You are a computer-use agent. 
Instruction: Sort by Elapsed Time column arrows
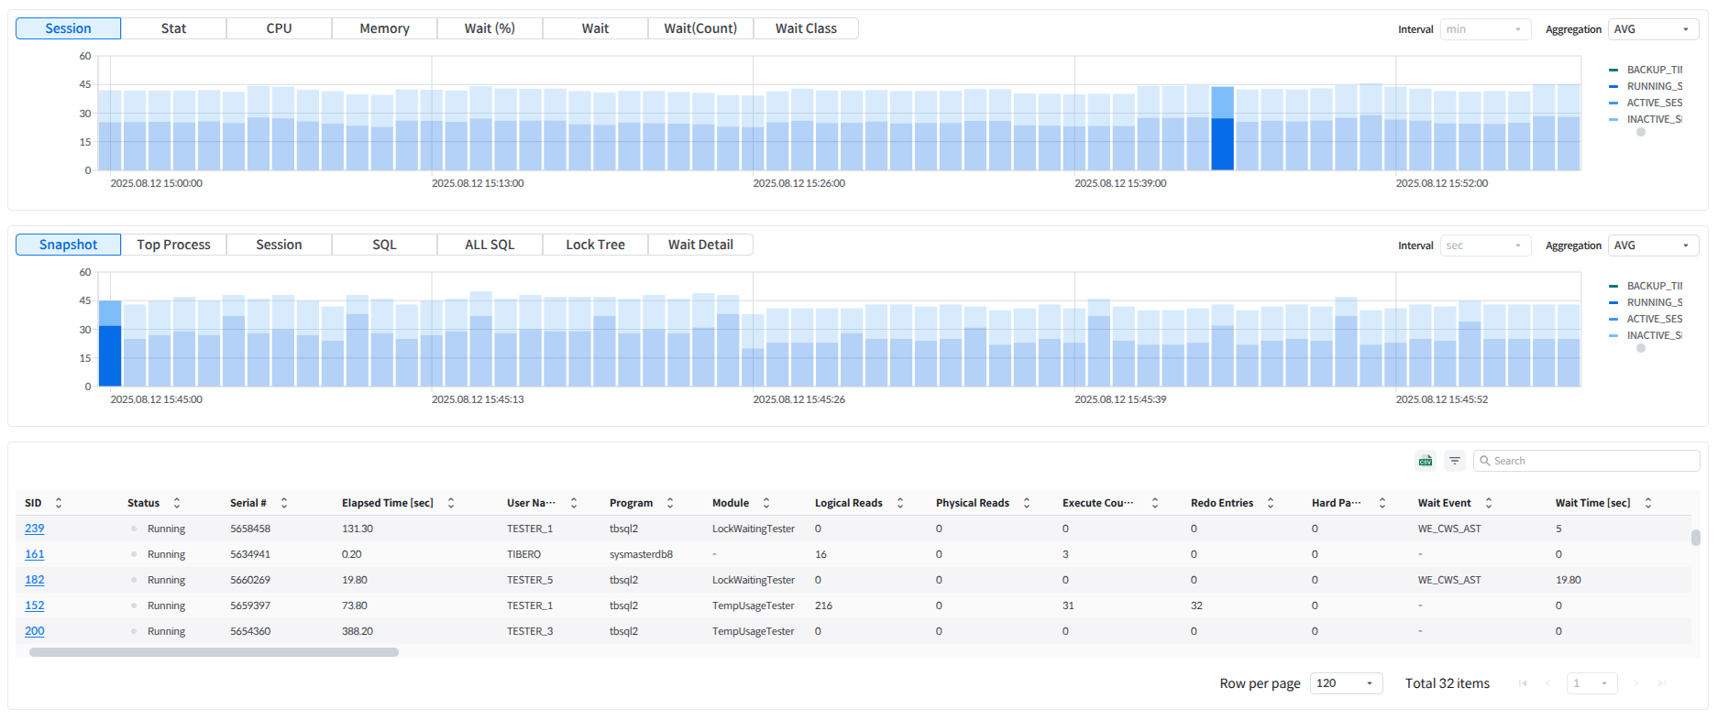(451, 503)
